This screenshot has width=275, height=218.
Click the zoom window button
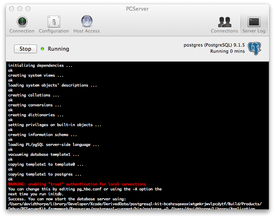click(28, 9)
